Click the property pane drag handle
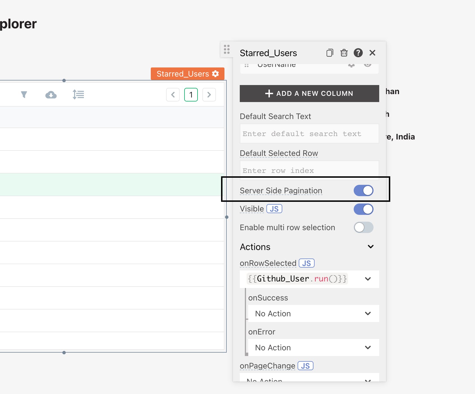The image size is (475, 394). (x=227, y=50)
